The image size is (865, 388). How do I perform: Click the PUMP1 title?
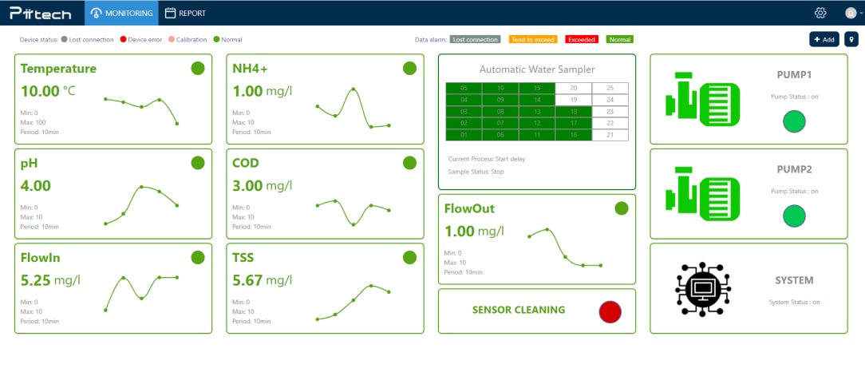coord(794,74)
